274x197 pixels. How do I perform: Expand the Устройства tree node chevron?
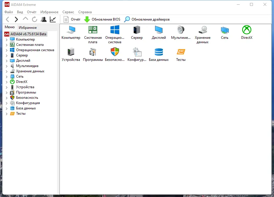click(x=6, y=87)
